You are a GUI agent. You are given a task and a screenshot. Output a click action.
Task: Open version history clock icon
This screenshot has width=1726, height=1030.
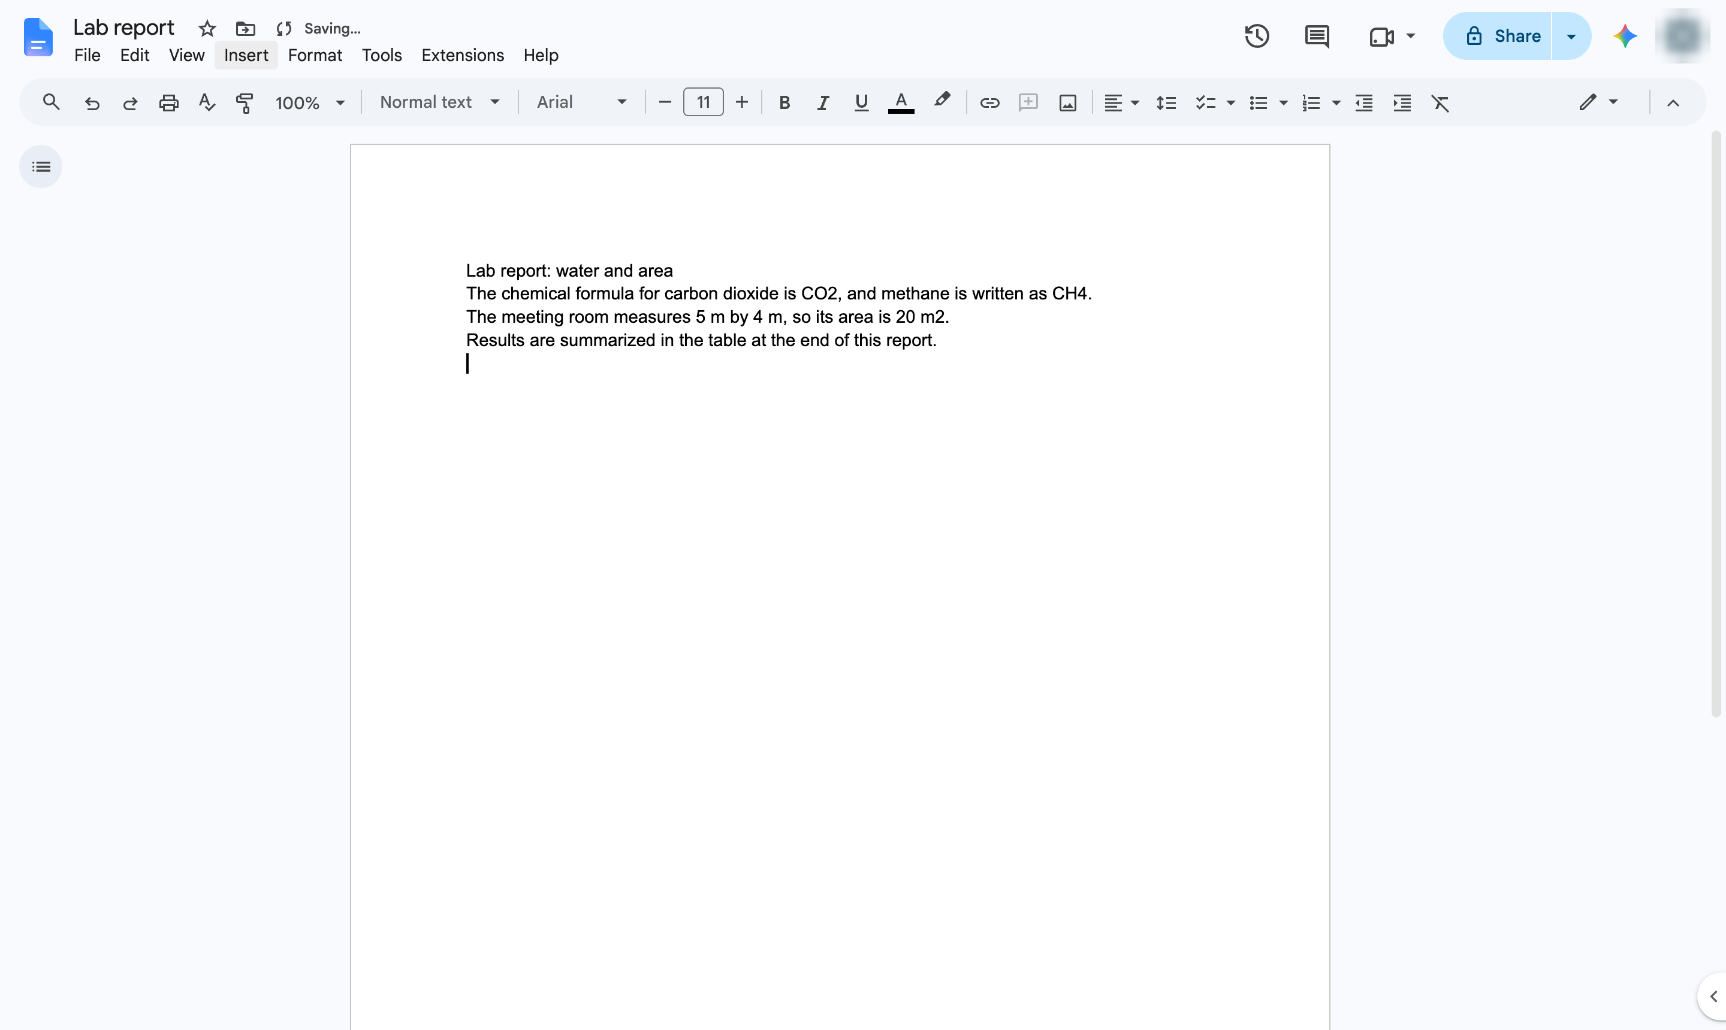coord(1257,36)
